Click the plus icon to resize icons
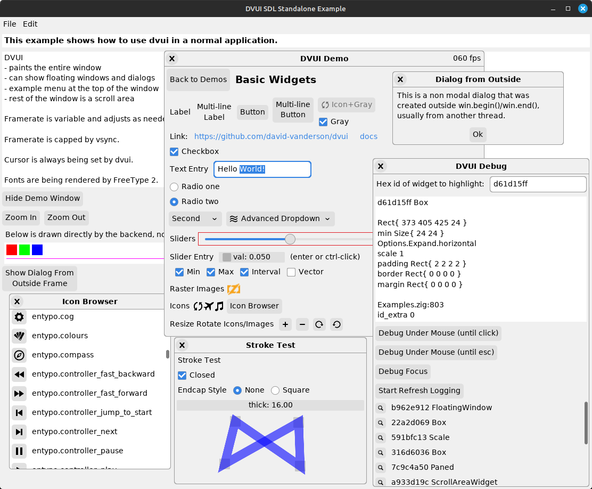The height and width of the screenshot is (489, 592). pyautogui.click(x=285, y=324)
